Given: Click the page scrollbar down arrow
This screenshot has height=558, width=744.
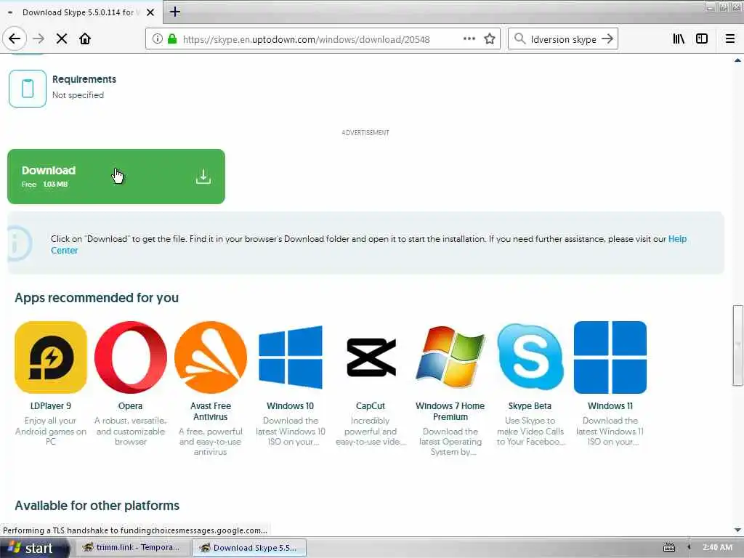Looking at the screenshot, I should 738,530.
